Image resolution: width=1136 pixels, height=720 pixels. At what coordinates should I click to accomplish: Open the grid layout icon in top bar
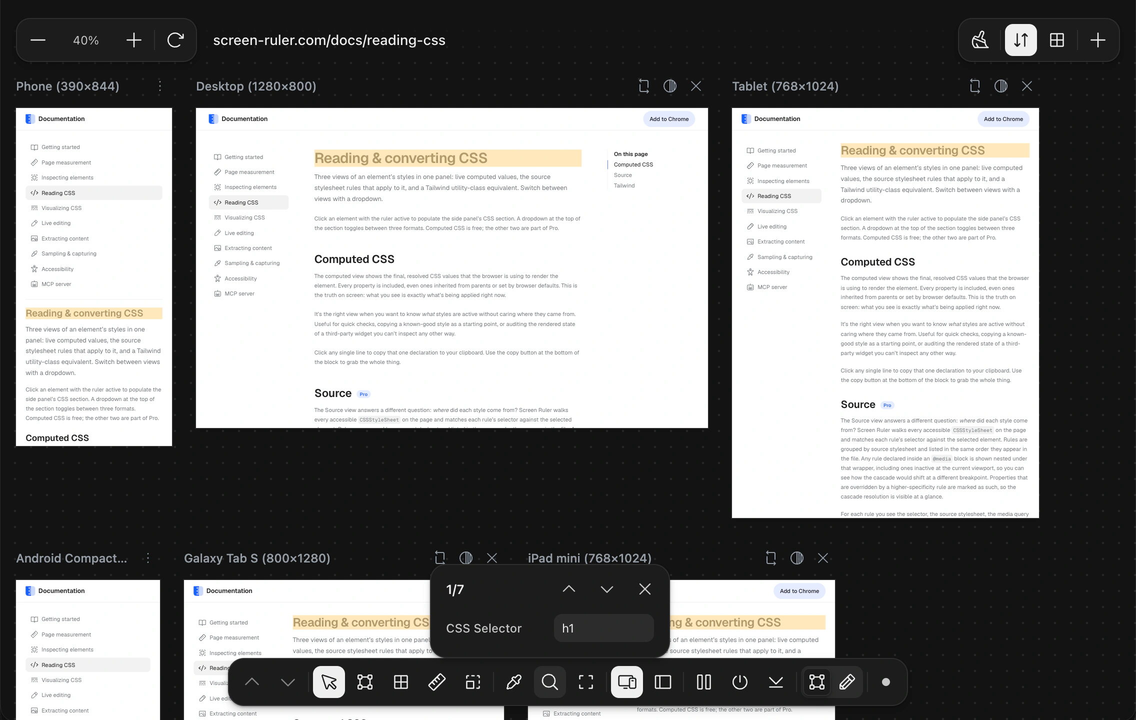1057,40
